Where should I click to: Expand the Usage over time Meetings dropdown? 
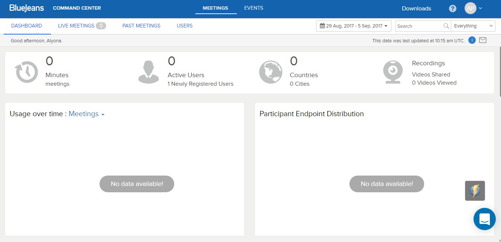pyautogui.click(x=86, y=114)
